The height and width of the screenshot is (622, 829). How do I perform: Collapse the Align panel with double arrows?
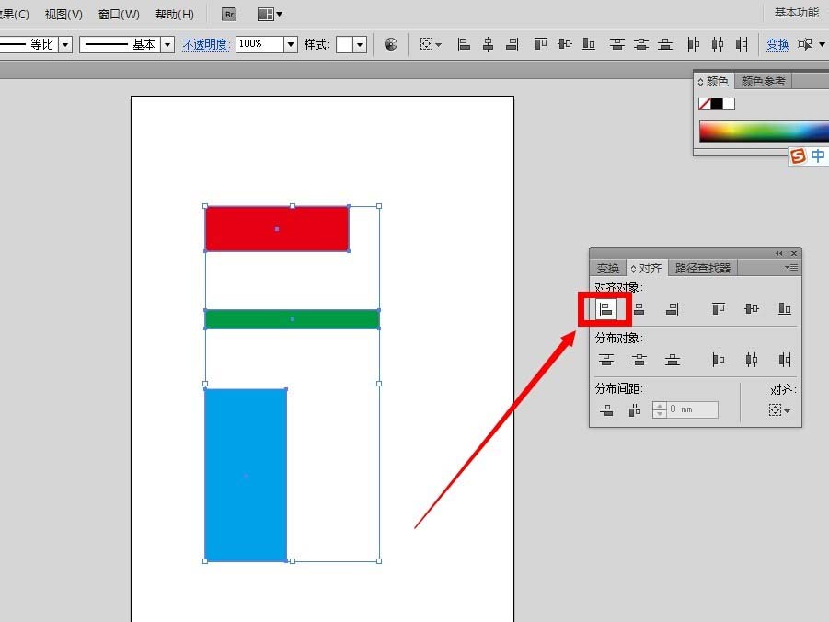(778, 253)
